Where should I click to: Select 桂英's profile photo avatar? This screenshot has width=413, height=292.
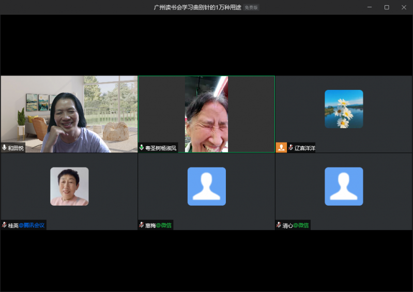[x=69, y=186]
